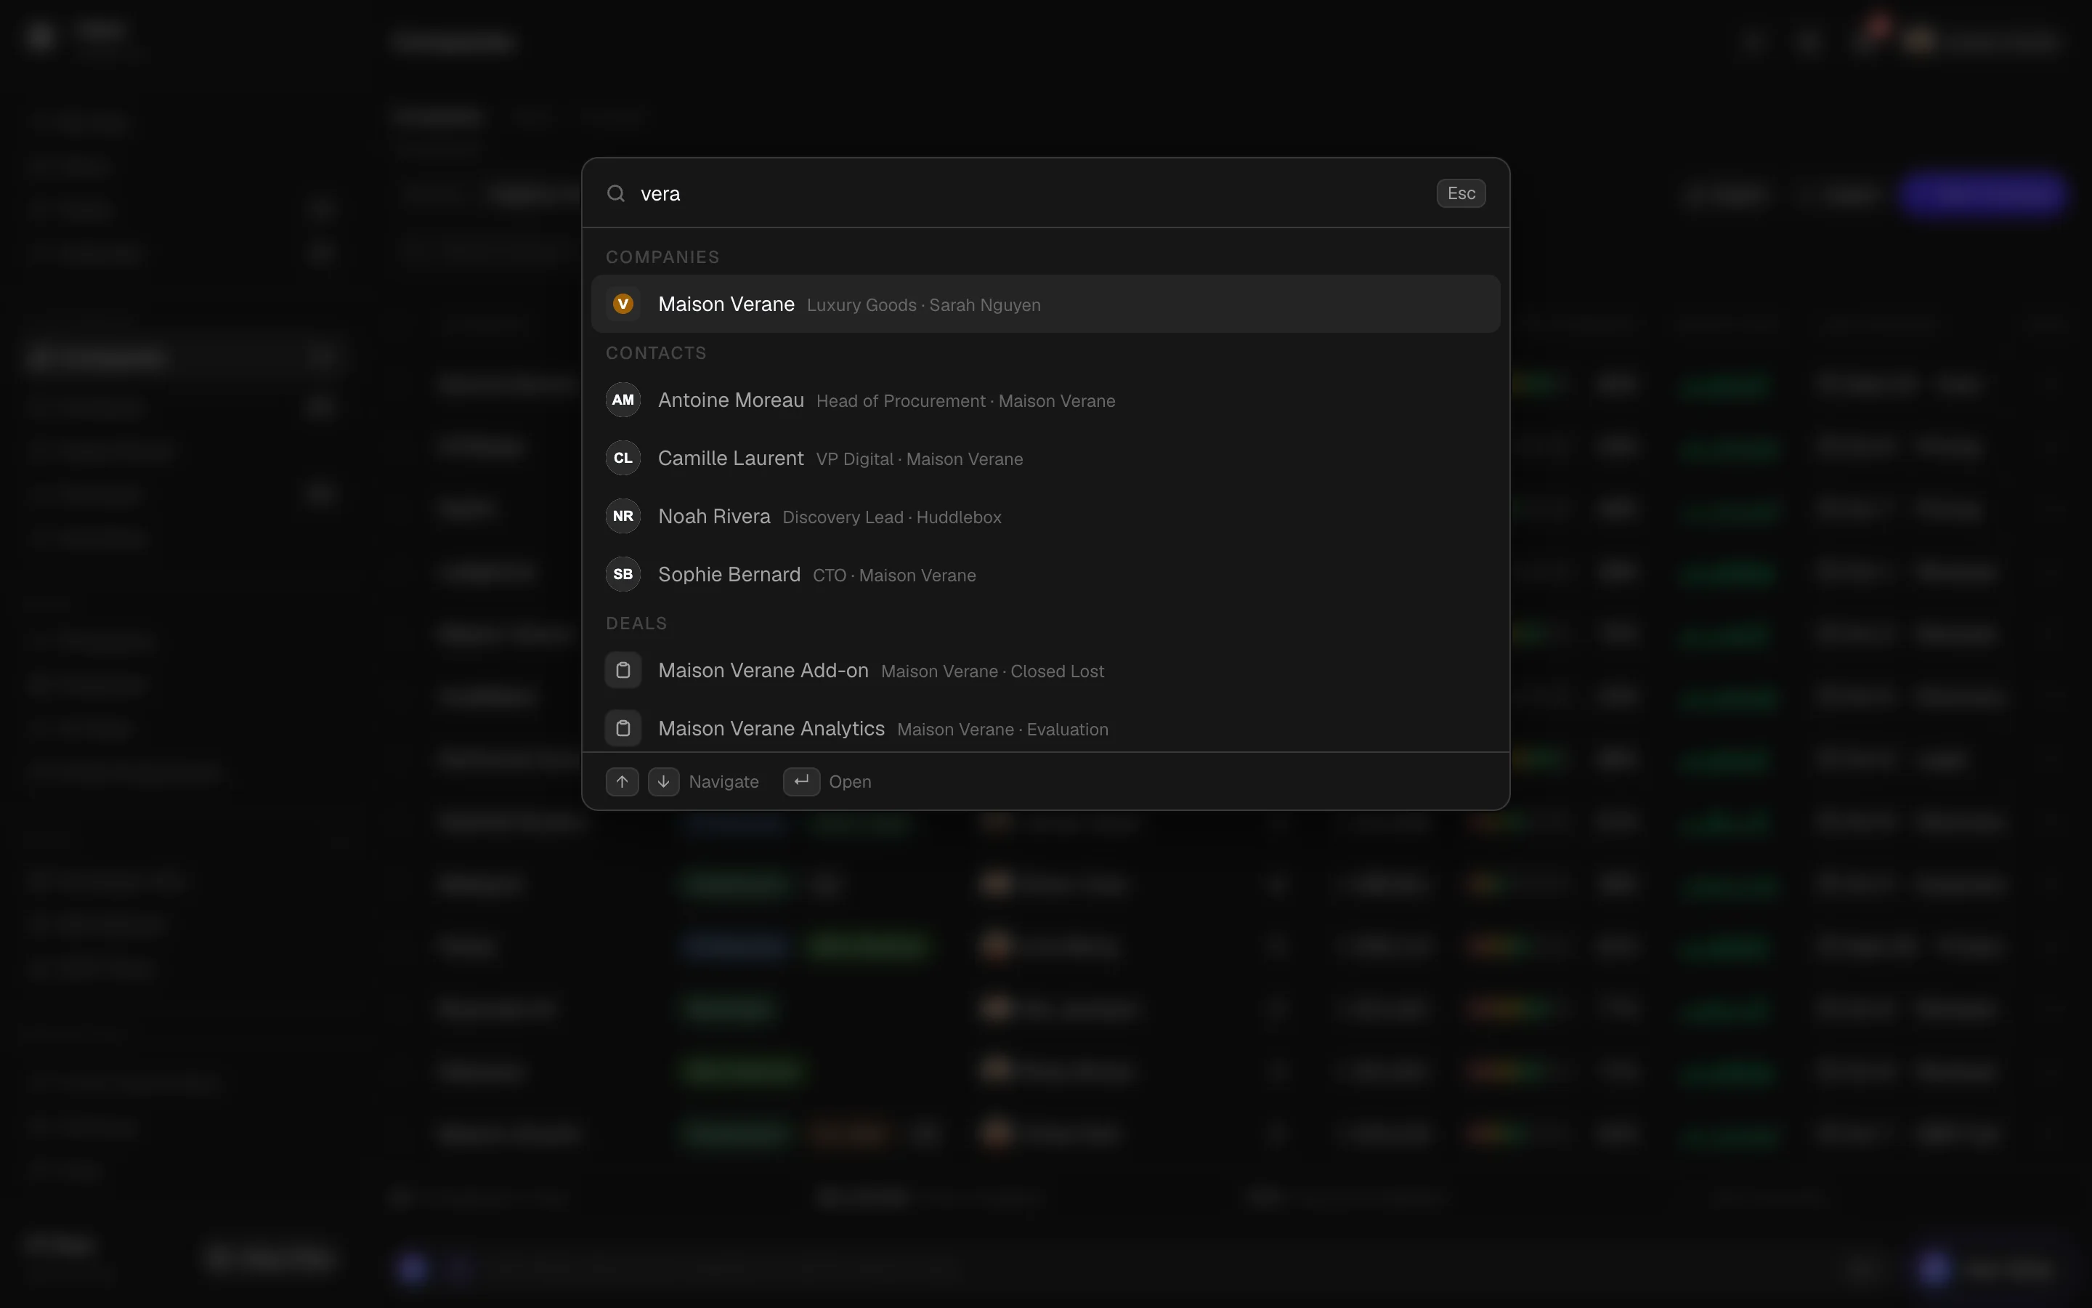Click the Add-on deal clipboard icon
2092x1308 pixels.
click(623, 669)
